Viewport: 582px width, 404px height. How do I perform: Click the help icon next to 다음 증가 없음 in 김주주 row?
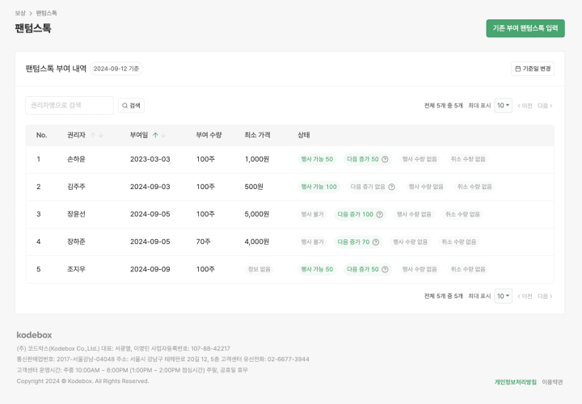[x=391, y=187]
